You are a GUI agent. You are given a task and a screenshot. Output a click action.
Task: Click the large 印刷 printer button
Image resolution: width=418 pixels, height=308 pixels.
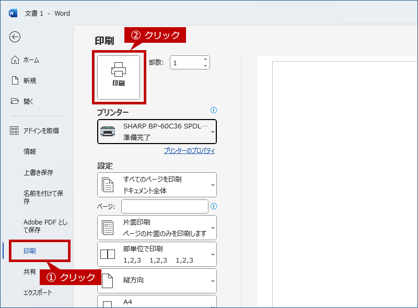(119, 77)
